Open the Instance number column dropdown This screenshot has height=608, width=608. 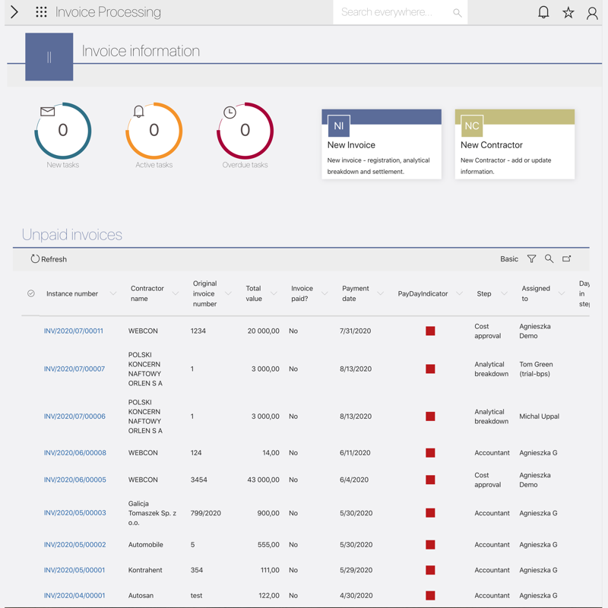(113, 294)
